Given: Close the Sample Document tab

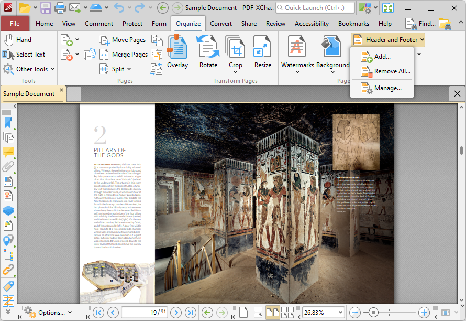Looking at the screenshot, I should [61, 90].
